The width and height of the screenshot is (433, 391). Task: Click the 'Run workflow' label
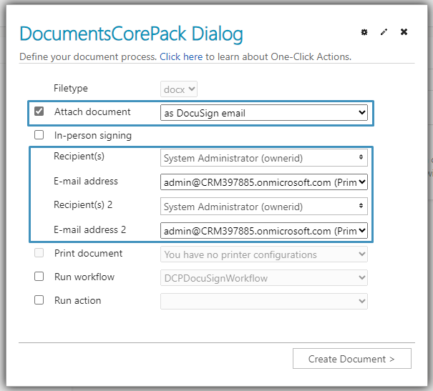point(84,277)
